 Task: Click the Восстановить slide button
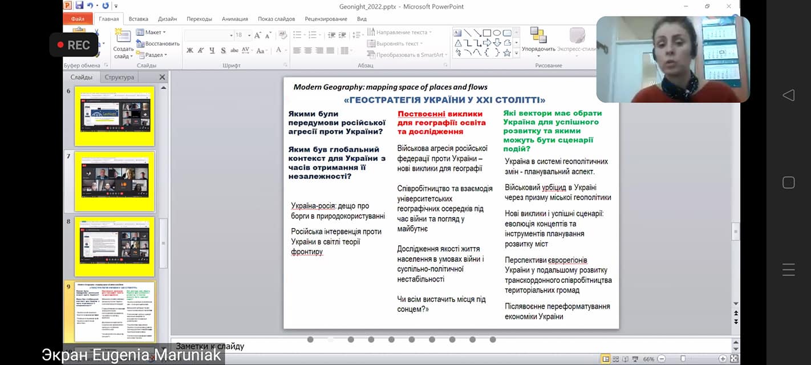point(158,43)
